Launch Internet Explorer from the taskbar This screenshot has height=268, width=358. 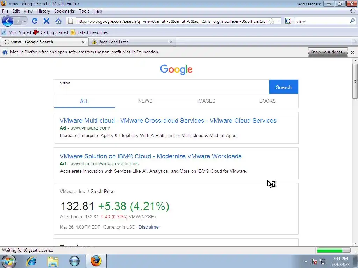coord(31,261)
